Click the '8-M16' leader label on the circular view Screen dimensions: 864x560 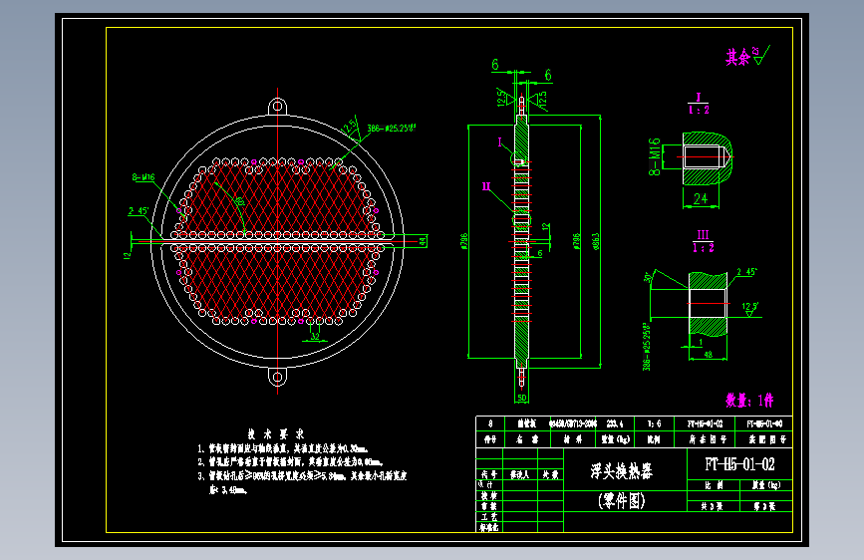coord(144,177)
